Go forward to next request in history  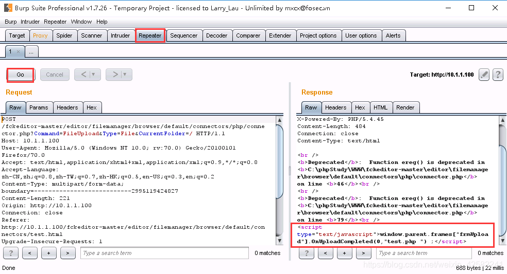115,75
